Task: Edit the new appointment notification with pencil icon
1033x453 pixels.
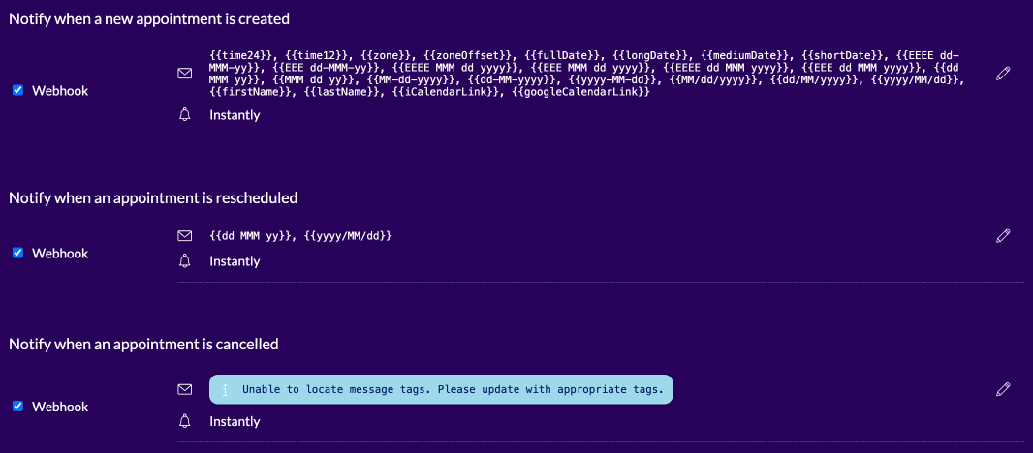Action: point(1003,74)
